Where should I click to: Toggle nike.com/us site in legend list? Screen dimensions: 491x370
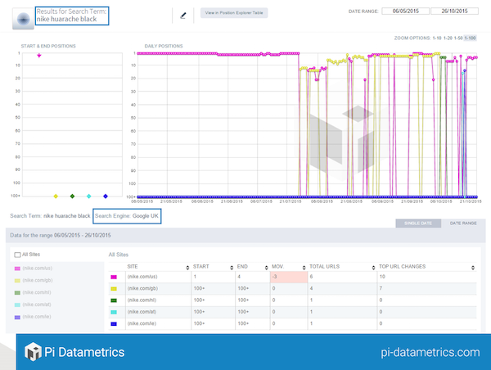[x=38, y=268]
